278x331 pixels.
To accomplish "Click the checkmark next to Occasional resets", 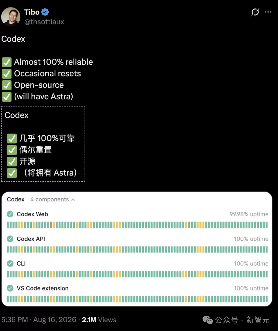I will pyautogui.click(x=7, y=74).
